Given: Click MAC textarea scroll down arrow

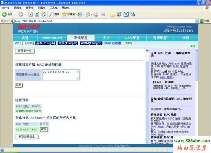Looking at the screenshot, I should [x=78, y=78].
